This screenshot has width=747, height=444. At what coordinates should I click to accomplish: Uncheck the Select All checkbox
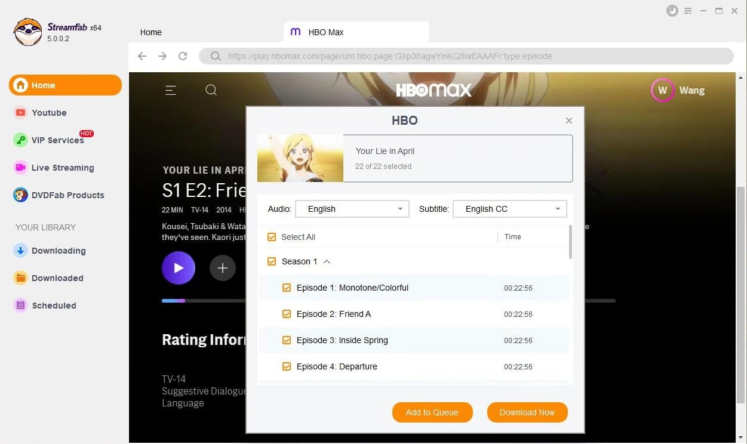(272, 236)
